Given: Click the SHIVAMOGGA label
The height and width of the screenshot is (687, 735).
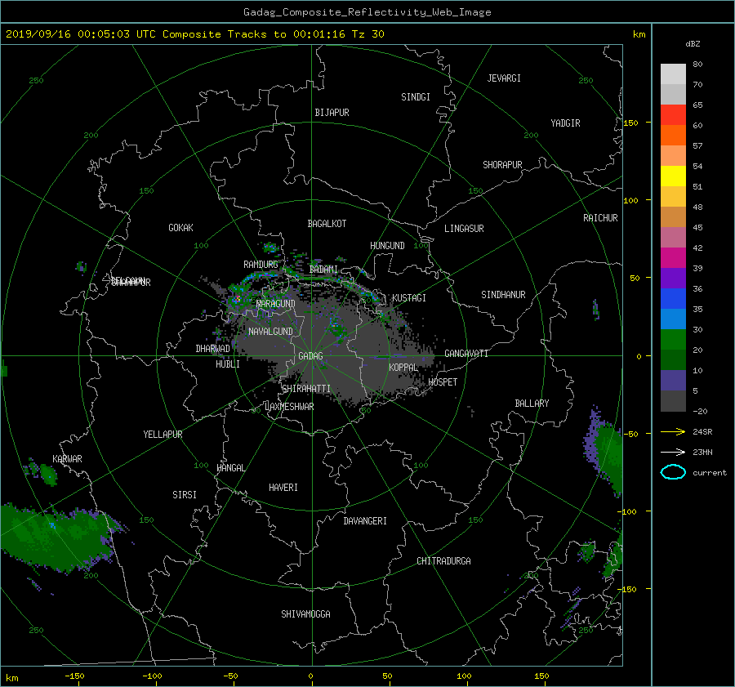Looking at the screenshot, I should (x=305, y=614).
